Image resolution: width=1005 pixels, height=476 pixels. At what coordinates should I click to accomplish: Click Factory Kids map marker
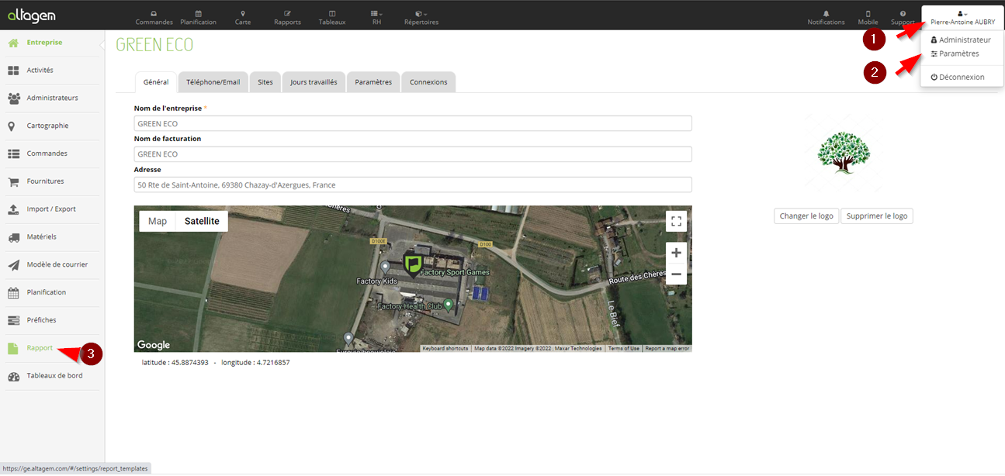[x=385, y=267]
